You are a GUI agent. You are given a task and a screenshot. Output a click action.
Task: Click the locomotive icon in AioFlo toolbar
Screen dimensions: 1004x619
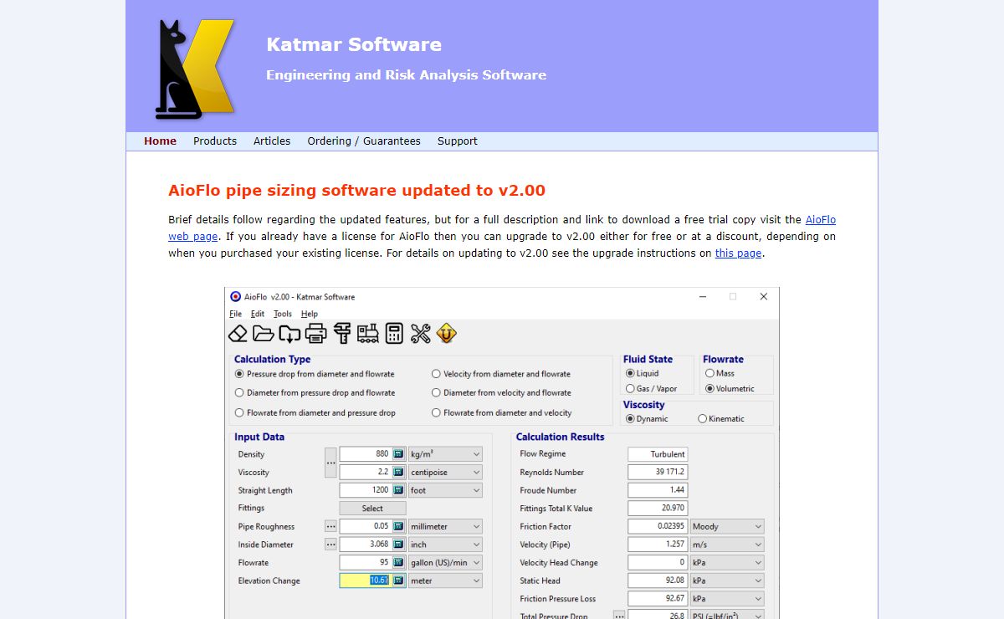[x=367, y=334]
